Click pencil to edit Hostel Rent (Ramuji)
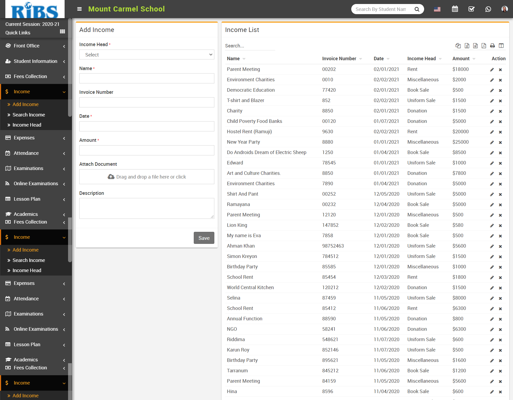This screenshot has width=513, height=400. tap(492, 132)
